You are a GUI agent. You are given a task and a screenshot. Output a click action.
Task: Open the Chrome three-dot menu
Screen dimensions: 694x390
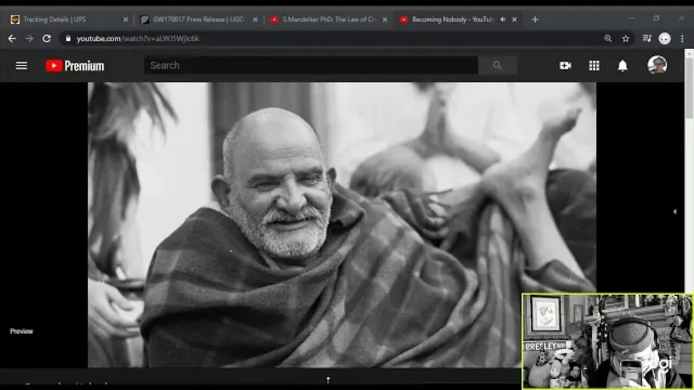(682, 38)
